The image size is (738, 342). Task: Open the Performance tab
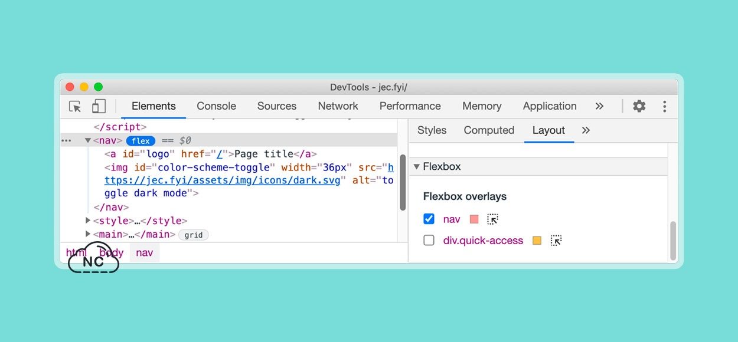(410, 106)
